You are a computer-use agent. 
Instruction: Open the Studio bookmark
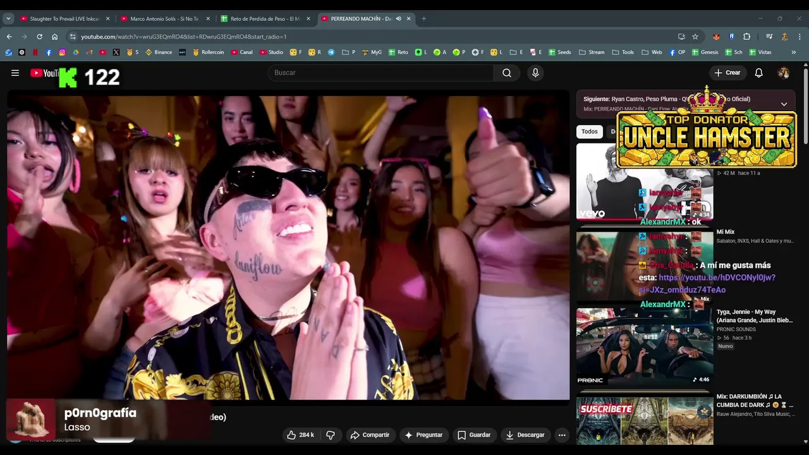click(271, 52)
